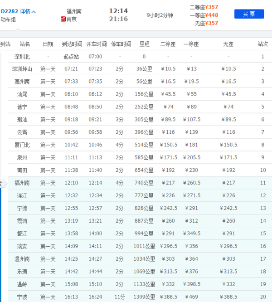Select station 温岭 row name
This screenshot has width=272, height=302.
(x=22, y=284)
